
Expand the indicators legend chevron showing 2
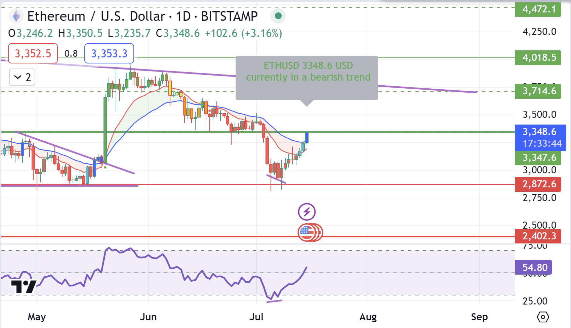pos(22,78)
